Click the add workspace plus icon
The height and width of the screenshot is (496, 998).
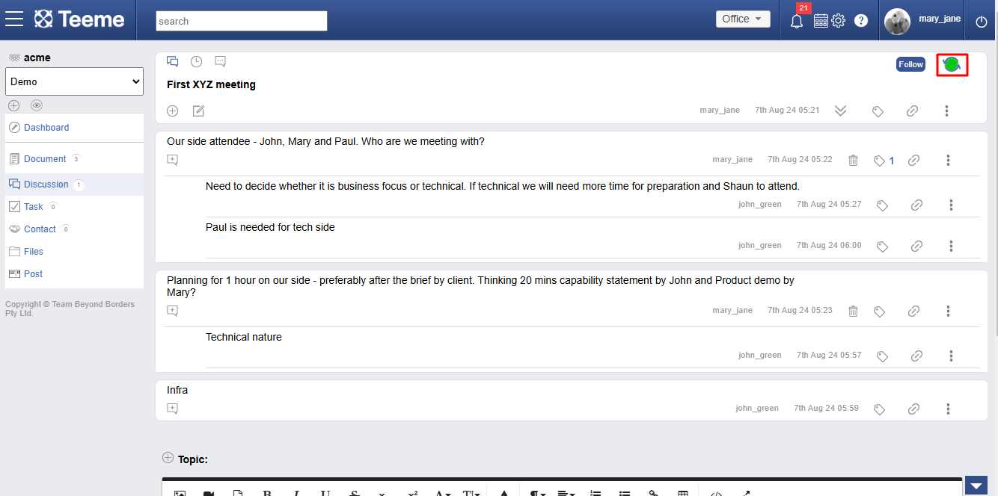(13, 105)
